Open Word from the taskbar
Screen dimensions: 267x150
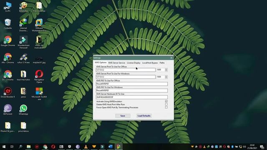click(x=110, y=147)
